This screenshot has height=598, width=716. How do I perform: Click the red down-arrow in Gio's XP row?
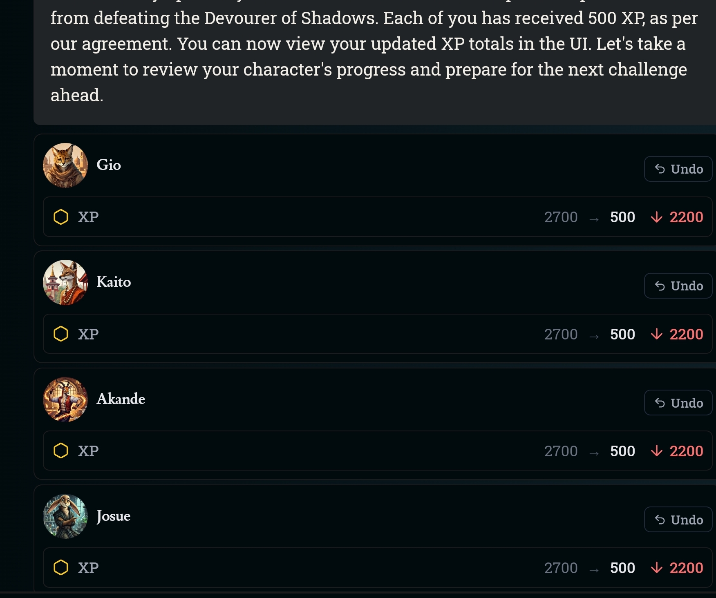657,217
